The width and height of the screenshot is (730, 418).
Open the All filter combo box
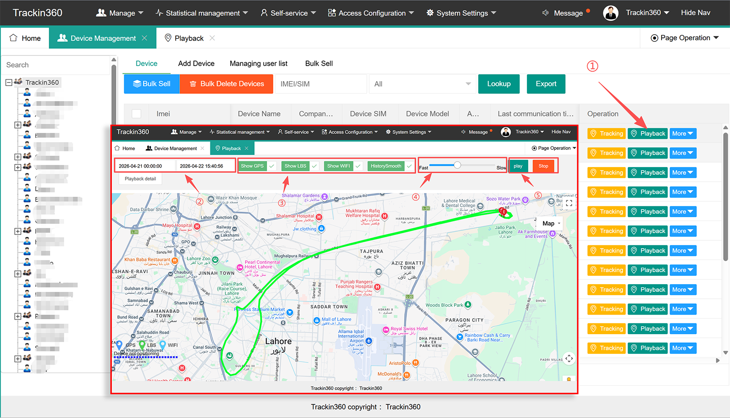[422, 84]
